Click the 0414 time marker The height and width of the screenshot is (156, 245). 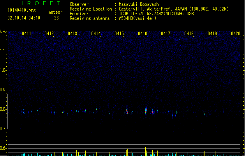(x=96, y=34)
